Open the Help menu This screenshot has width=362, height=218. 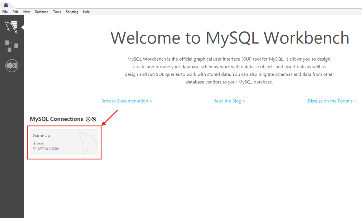[x=86, y=12]
